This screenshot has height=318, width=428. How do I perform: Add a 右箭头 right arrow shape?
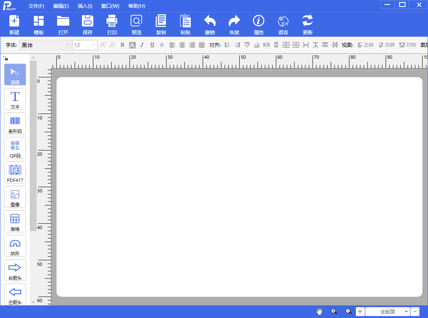[15, 270]
